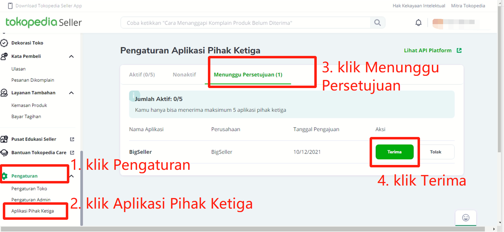Open Bayar Tagihan in the sidebar
This screenshot has height=232, width=504.
[26, 116]
